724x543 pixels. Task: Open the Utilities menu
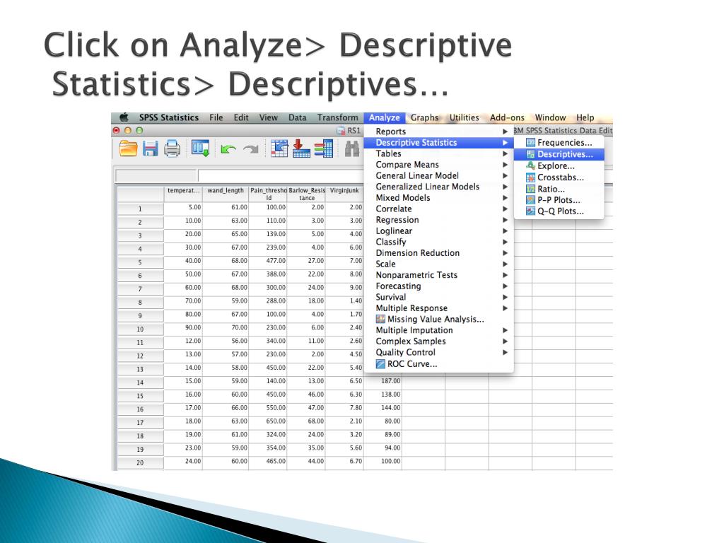[464, 117]
